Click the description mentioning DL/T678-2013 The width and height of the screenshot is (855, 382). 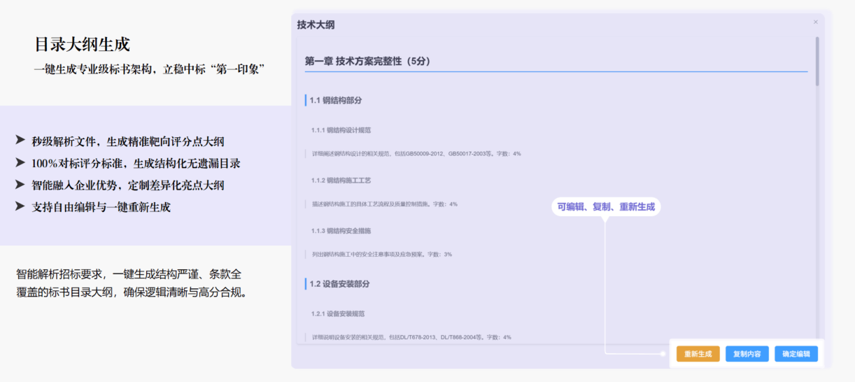click(x=411, y=337)
